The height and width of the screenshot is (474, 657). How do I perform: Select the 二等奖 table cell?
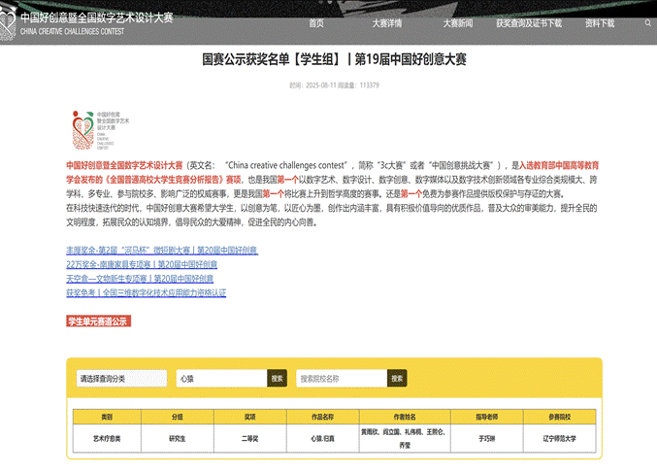[250, 438]
